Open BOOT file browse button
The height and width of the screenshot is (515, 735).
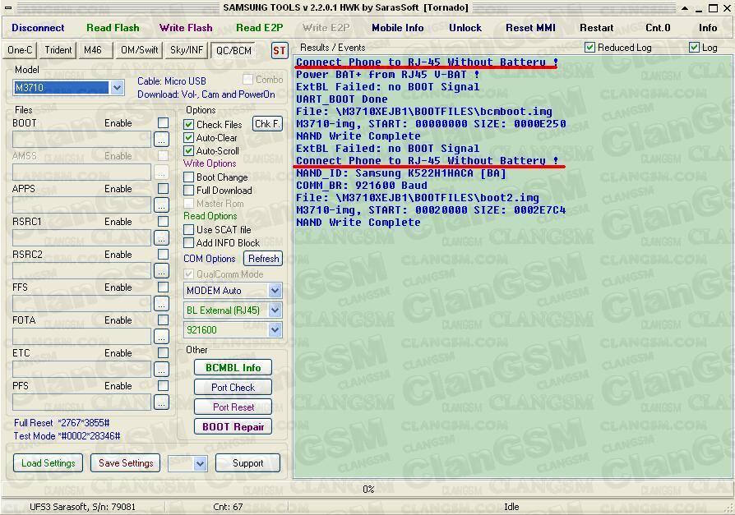coord(161,139)
